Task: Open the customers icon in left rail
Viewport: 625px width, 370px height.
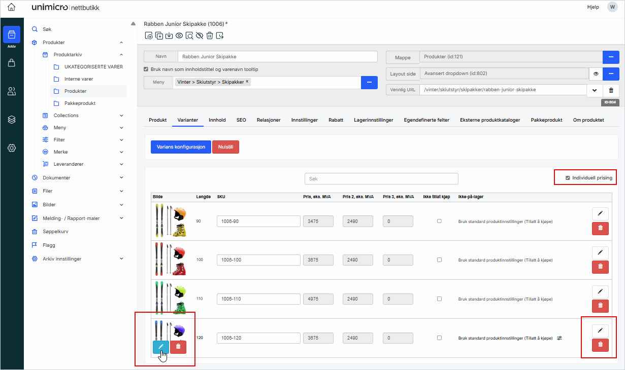Action: click(12, 91)
